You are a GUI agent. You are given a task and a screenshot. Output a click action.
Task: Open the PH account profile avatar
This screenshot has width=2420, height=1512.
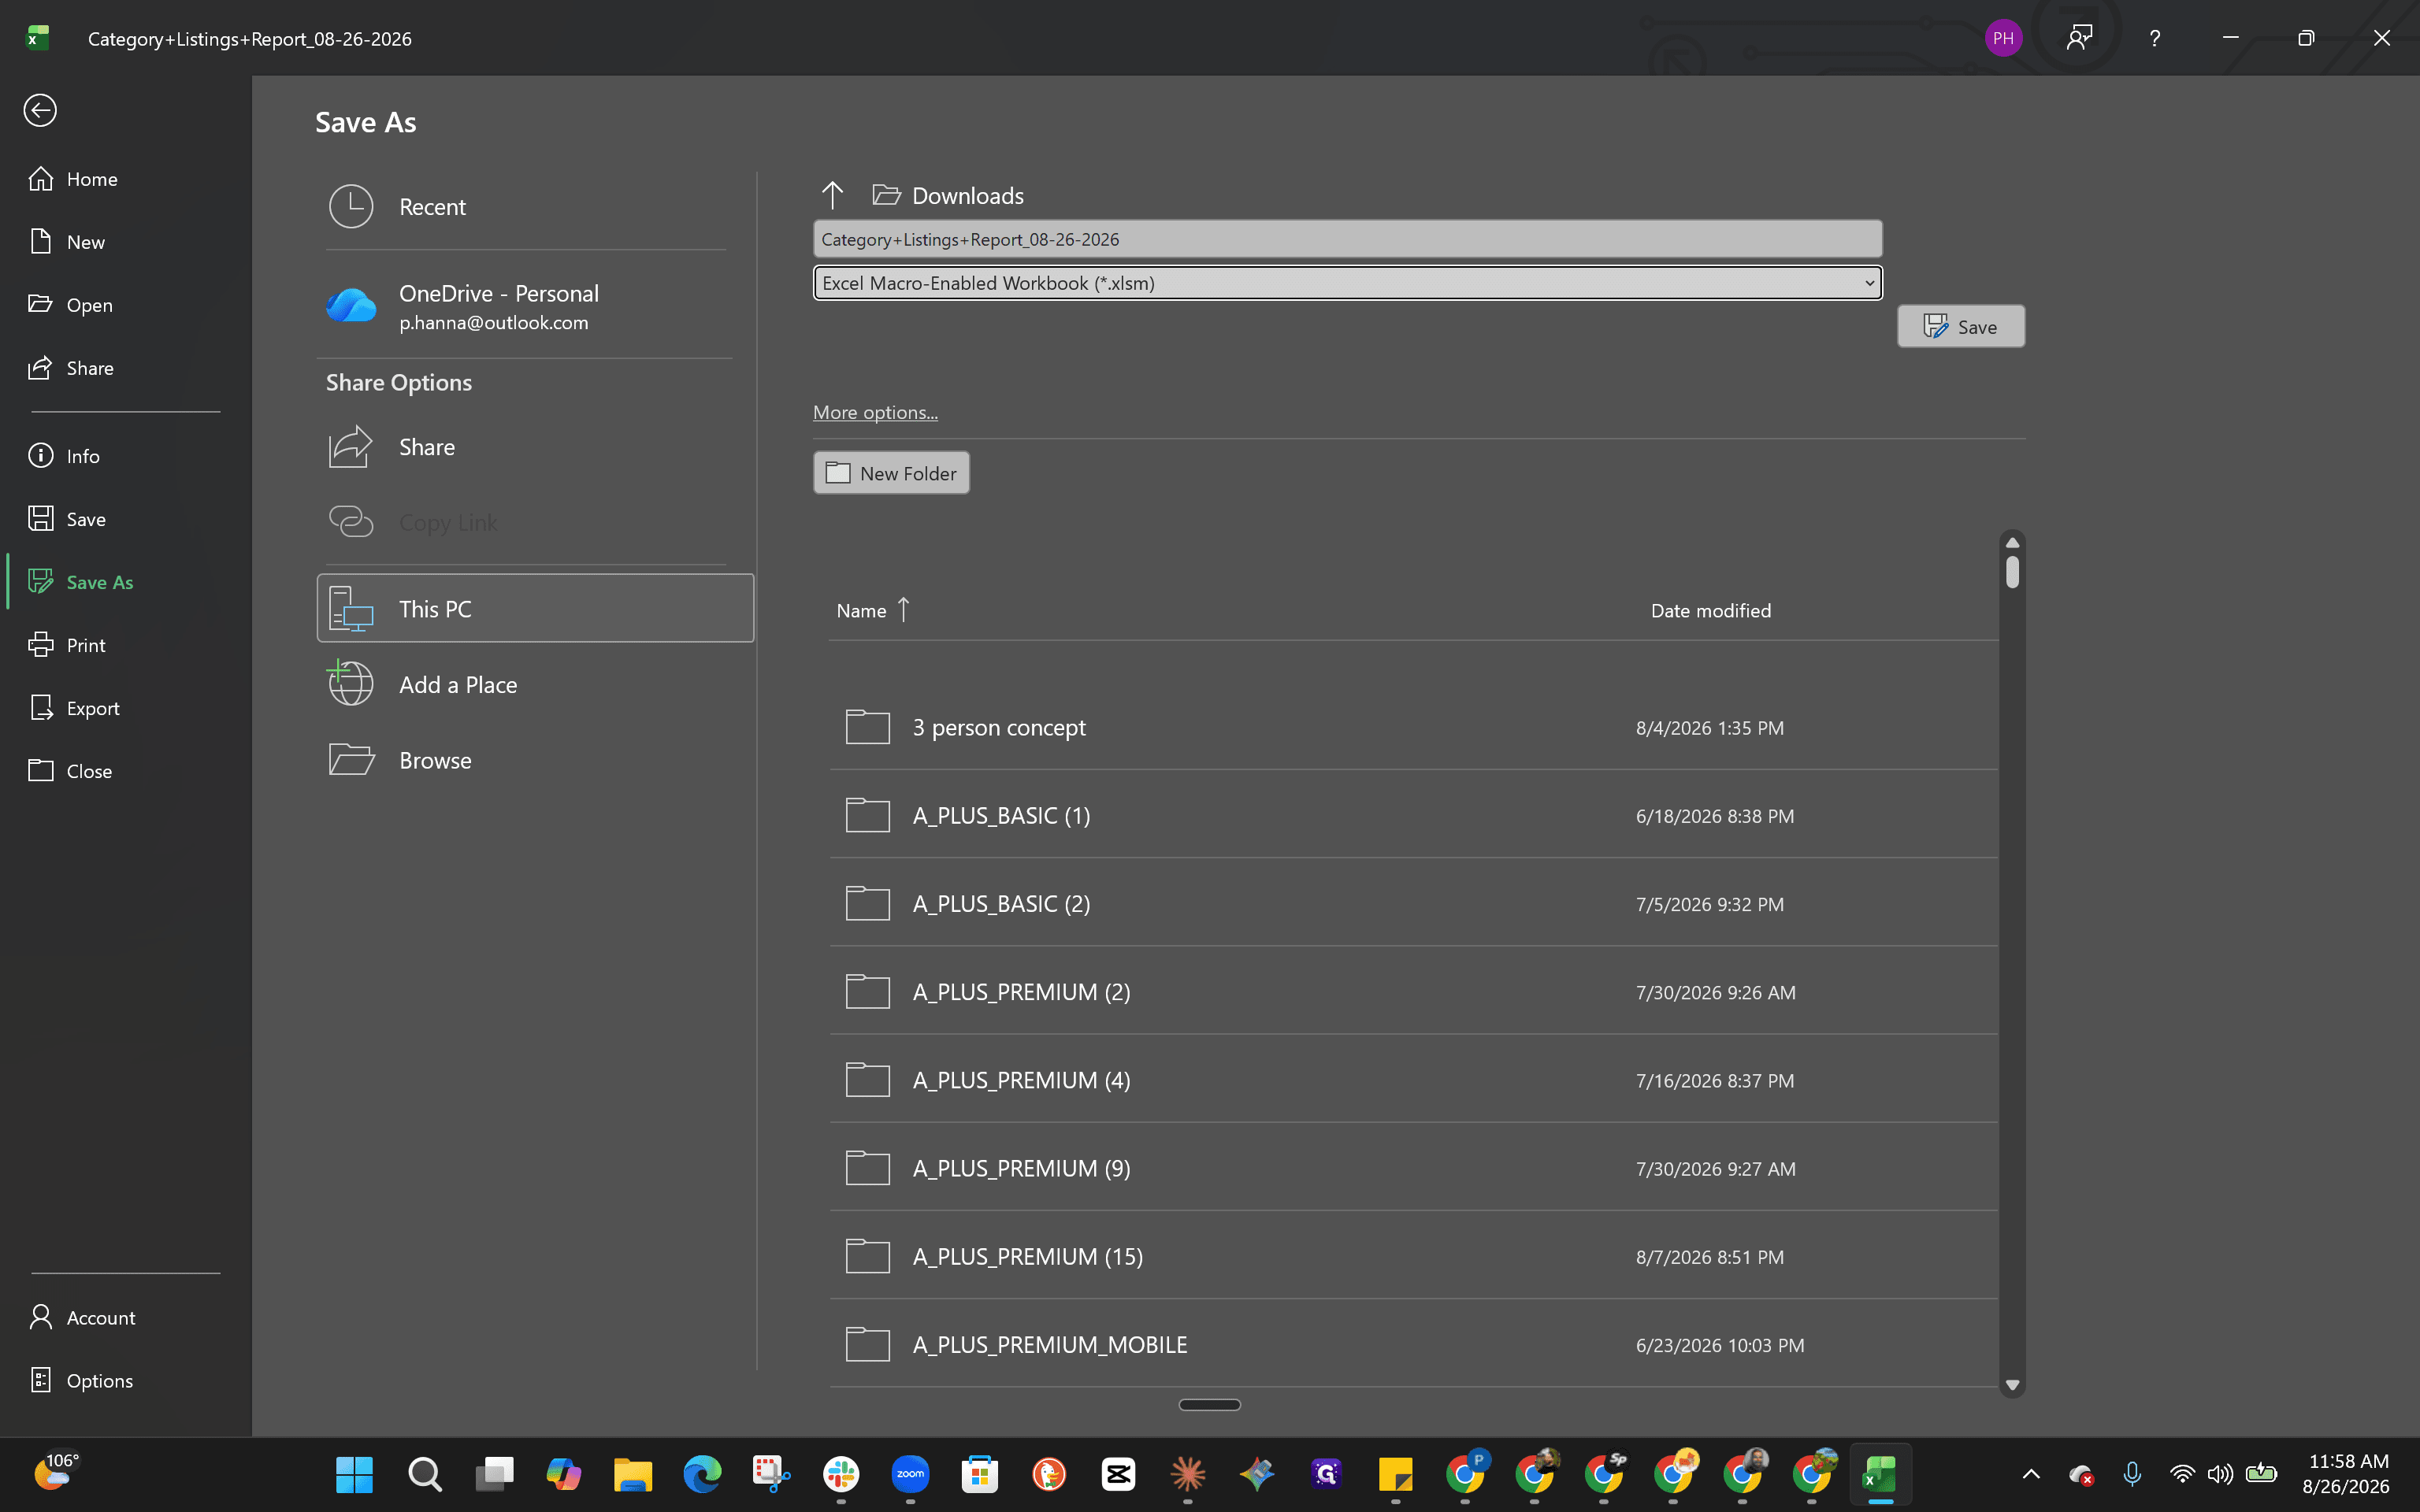[2003, 38]
